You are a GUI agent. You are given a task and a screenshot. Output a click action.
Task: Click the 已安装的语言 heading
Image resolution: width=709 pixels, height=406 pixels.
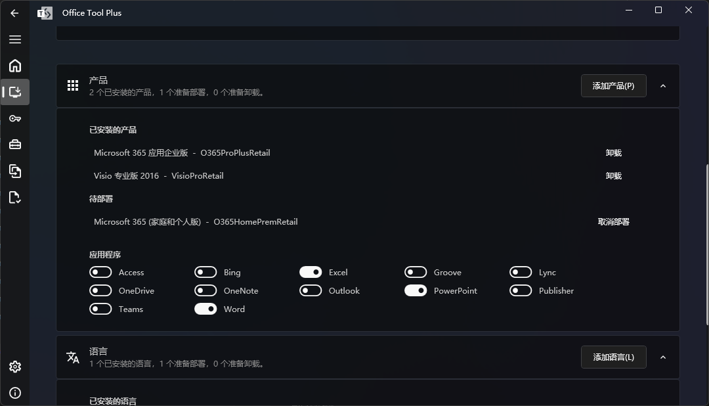[x=113, y=401]
